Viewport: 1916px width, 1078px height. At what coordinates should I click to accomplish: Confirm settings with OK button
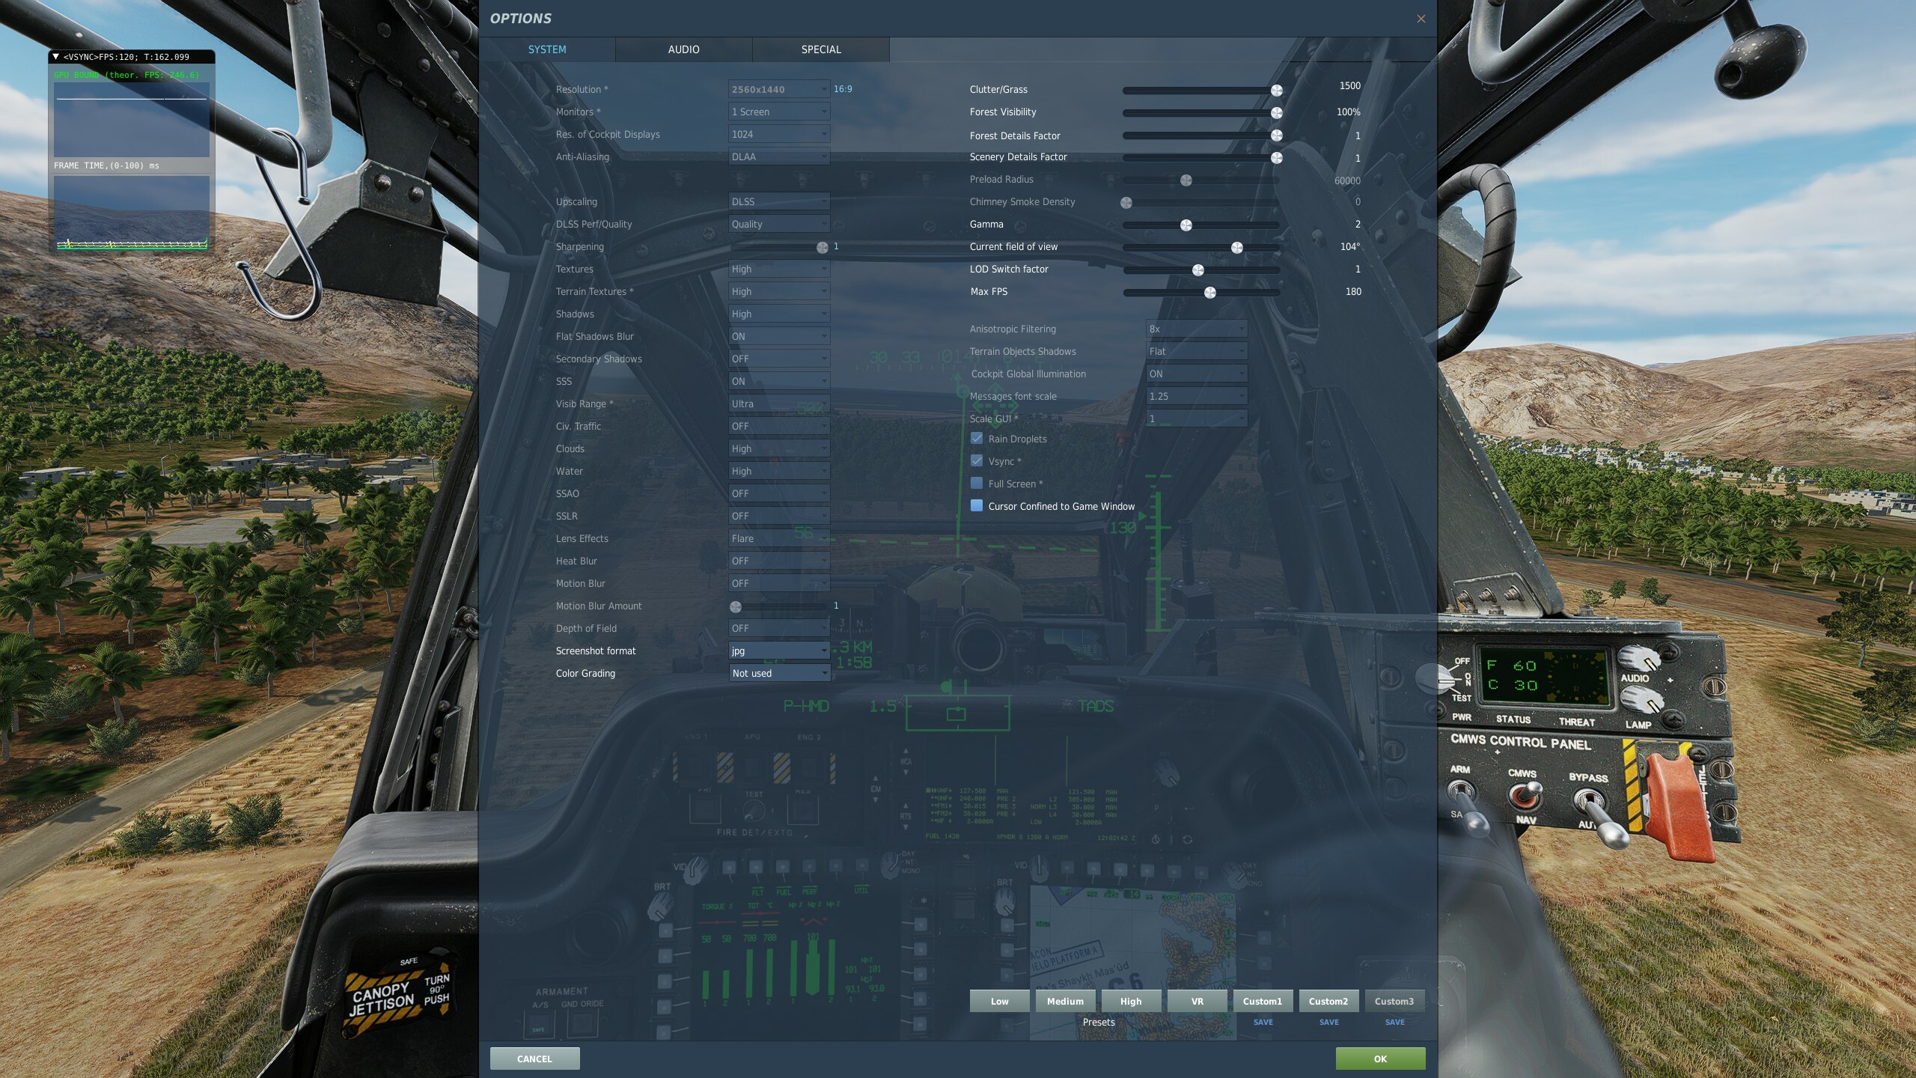pos(1380,1059)
